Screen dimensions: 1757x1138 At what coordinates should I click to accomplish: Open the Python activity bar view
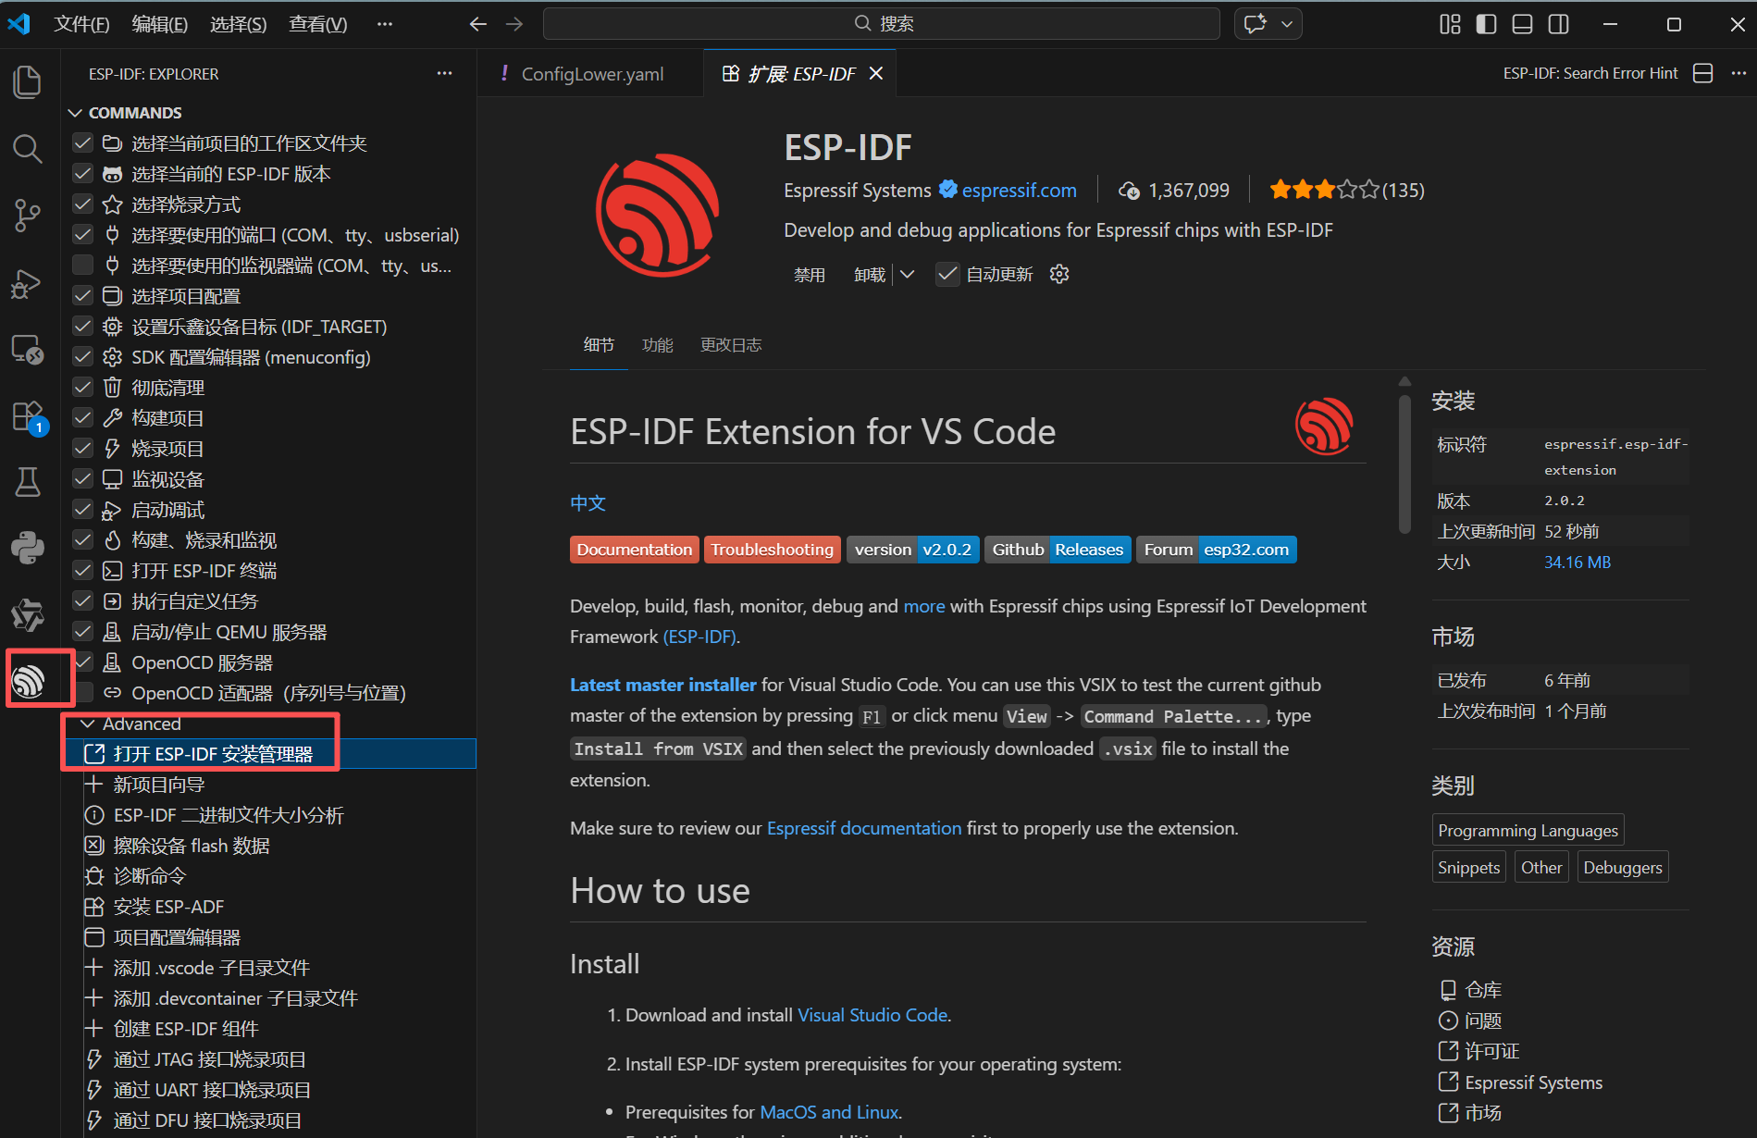(x=28, y=548)
